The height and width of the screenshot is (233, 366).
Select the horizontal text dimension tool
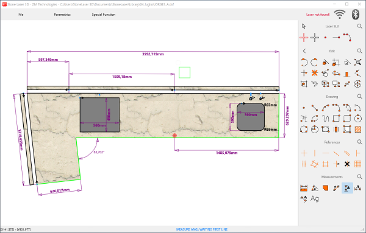[358, 188]
